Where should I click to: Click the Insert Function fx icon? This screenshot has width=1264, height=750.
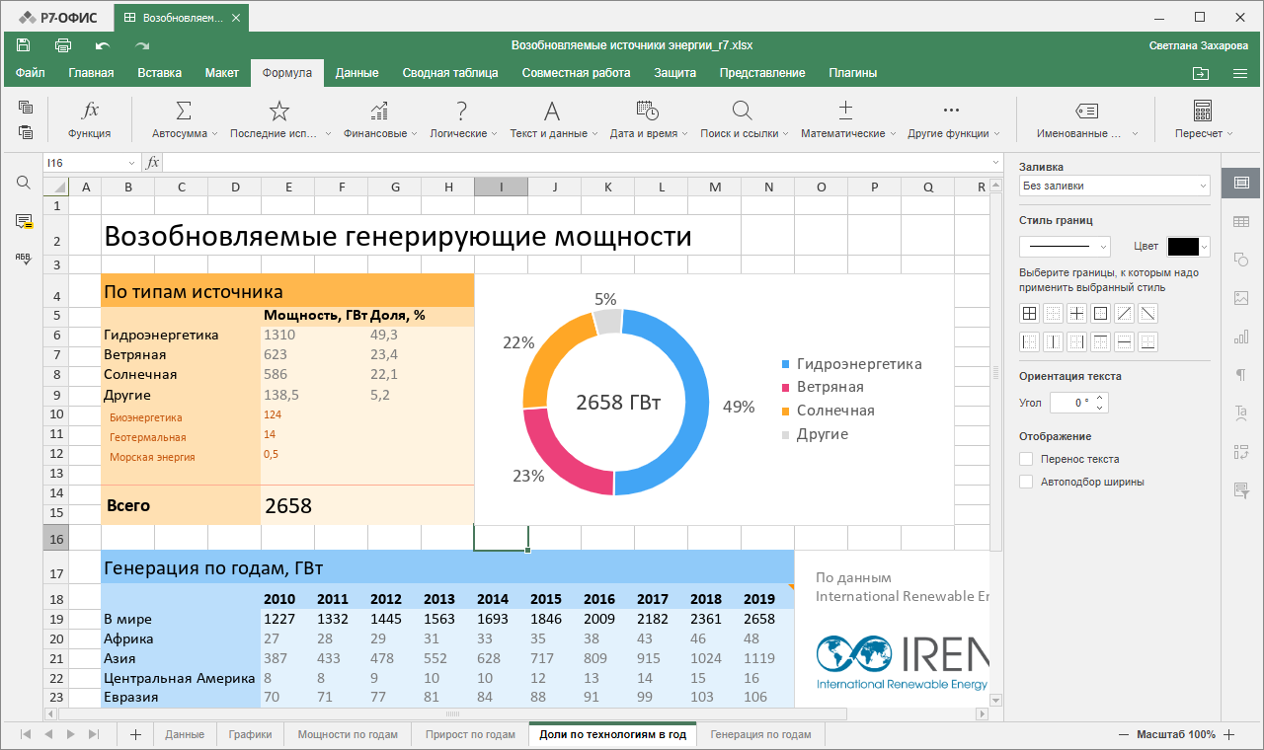point(89,111)
